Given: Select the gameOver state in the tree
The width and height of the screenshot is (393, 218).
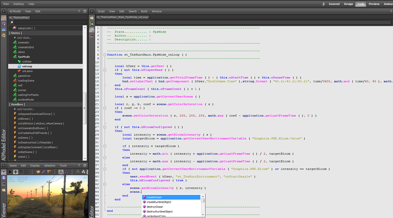Looking at the screenshot, I should click(x=24, y=76).
